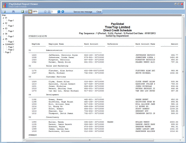Go to next page arrow
Image resolution: width=186 pixels, height=143 pixels.
pyautogui.click(x=59, y=12)
